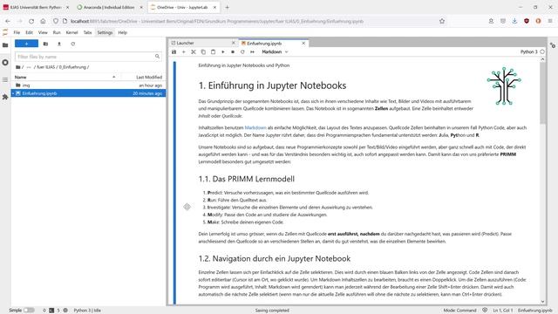Image resolution: width=558 pixels, height=314 pixels.
Task: Click the Python 3 kernel name
Action: pos(529,52)
